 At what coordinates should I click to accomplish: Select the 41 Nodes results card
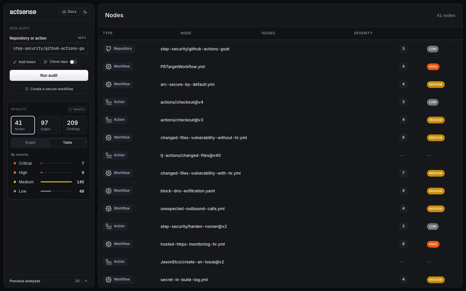point(23,125)
